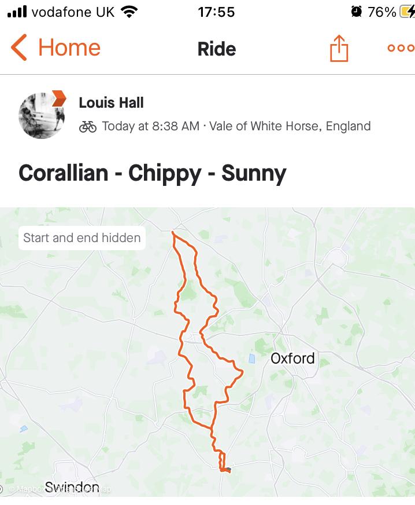
Task: Open Louis Hall's profile name
Action: pos(111,103)
